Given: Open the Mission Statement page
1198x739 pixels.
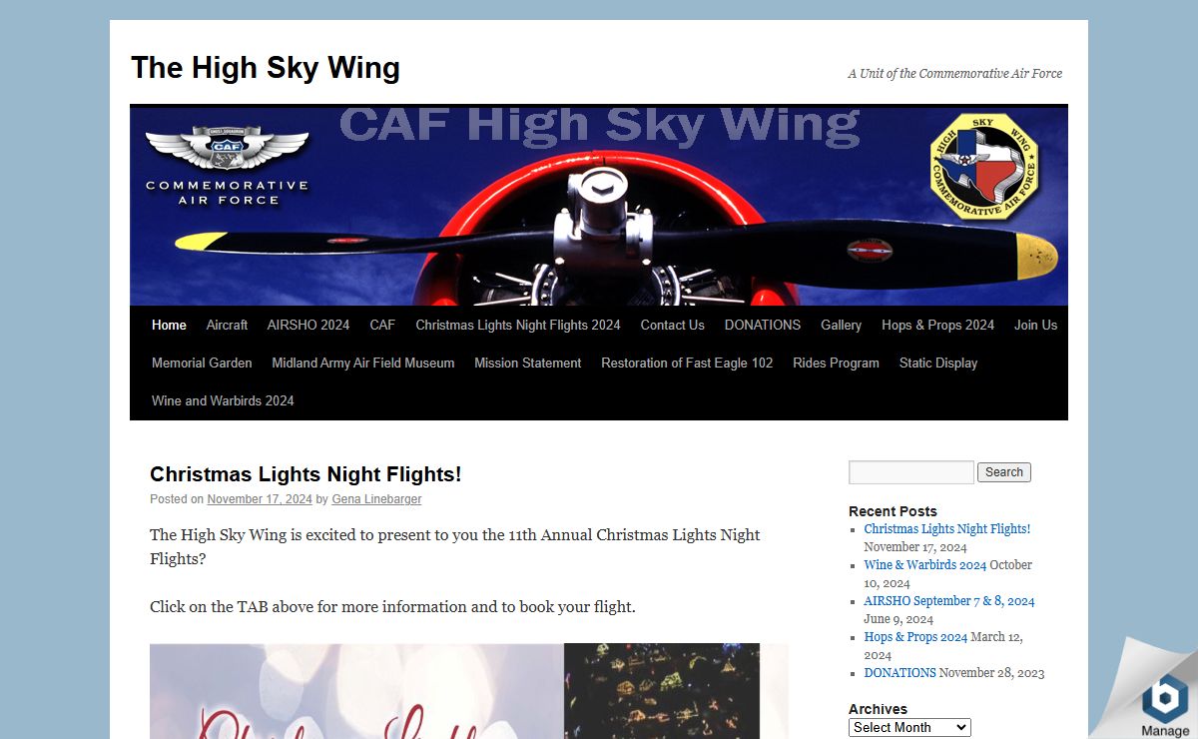Looking at the screenshot, I should click(528, 363).
